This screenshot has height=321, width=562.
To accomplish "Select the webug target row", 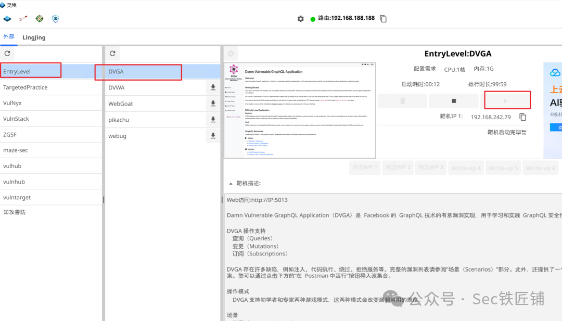I will (x=163, y=136).
